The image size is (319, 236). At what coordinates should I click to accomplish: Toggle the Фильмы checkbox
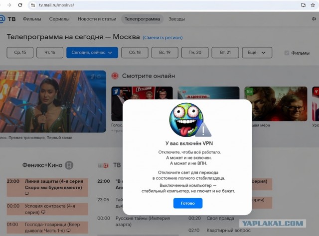[x=287, y=53]
